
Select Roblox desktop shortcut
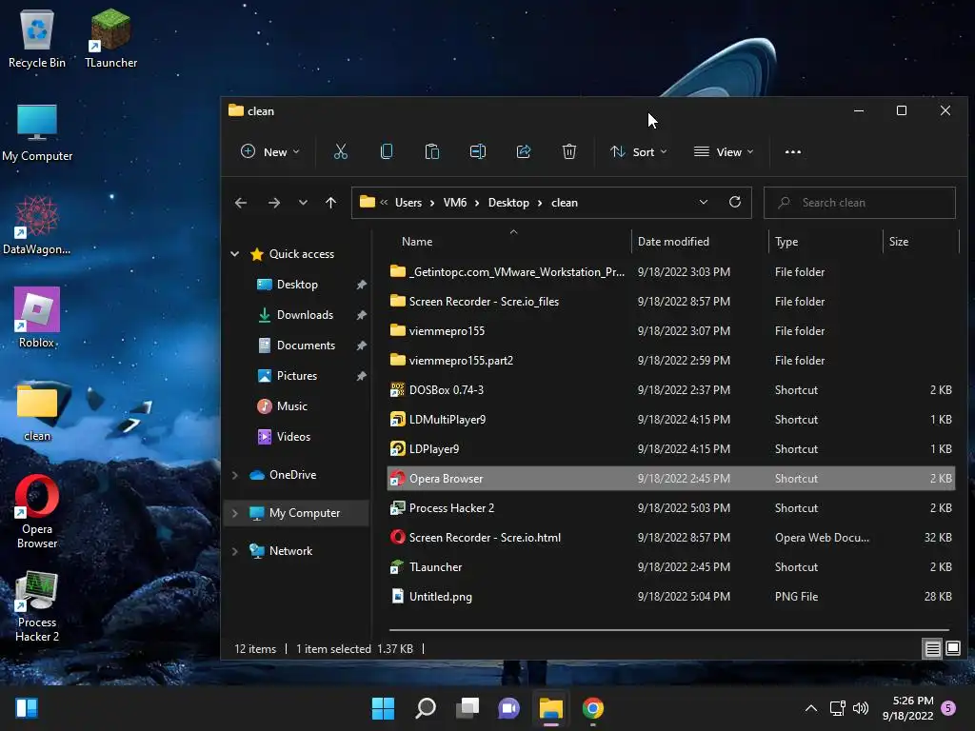[37, 318]
